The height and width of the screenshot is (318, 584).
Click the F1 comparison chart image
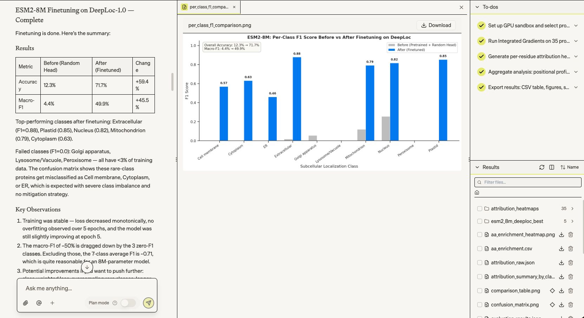pyautogui.click(x=322, y=102)
